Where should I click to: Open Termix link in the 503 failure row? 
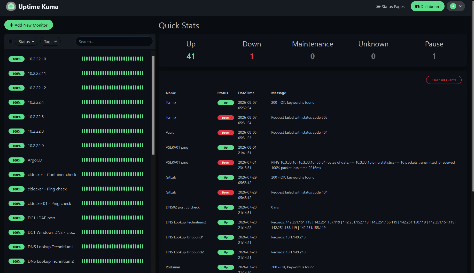[171, 117]
